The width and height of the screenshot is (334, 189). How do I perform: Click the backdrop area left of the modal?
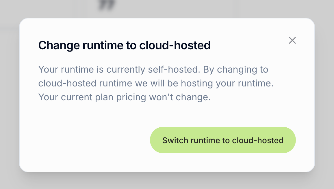point(9,95)
